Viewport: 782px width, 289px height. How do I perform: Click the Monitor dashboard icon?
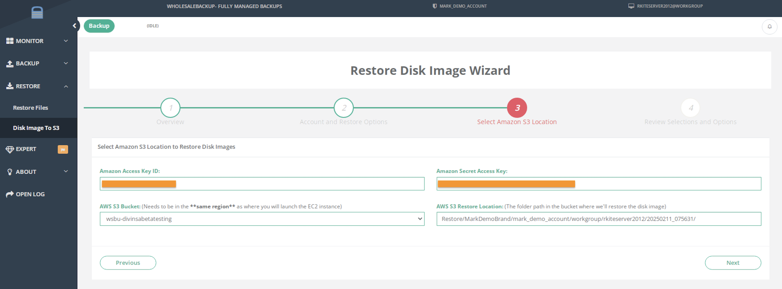tap(10, 41)
